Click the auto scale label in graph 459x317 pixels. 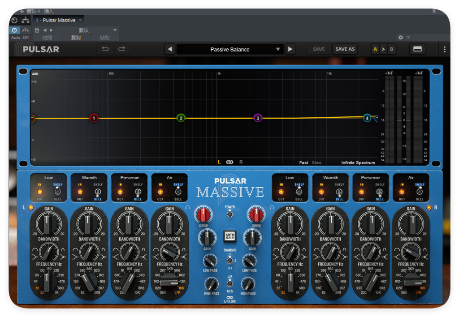coord(35,74)
